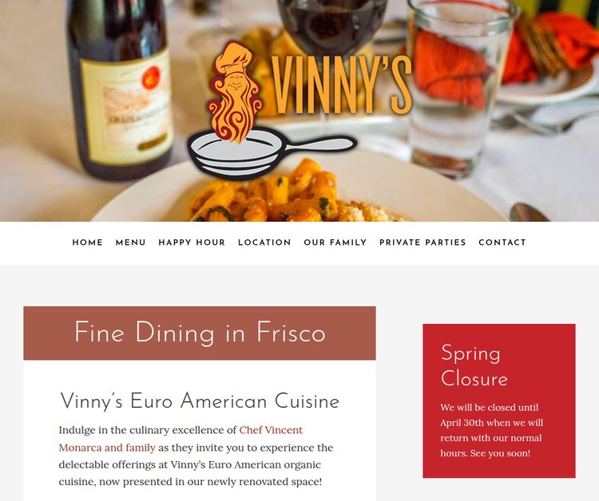Screen dimensions: 599x501
Task: Click the chef flame logo icon
Action: pyautogui.click(x=235, y=92)
